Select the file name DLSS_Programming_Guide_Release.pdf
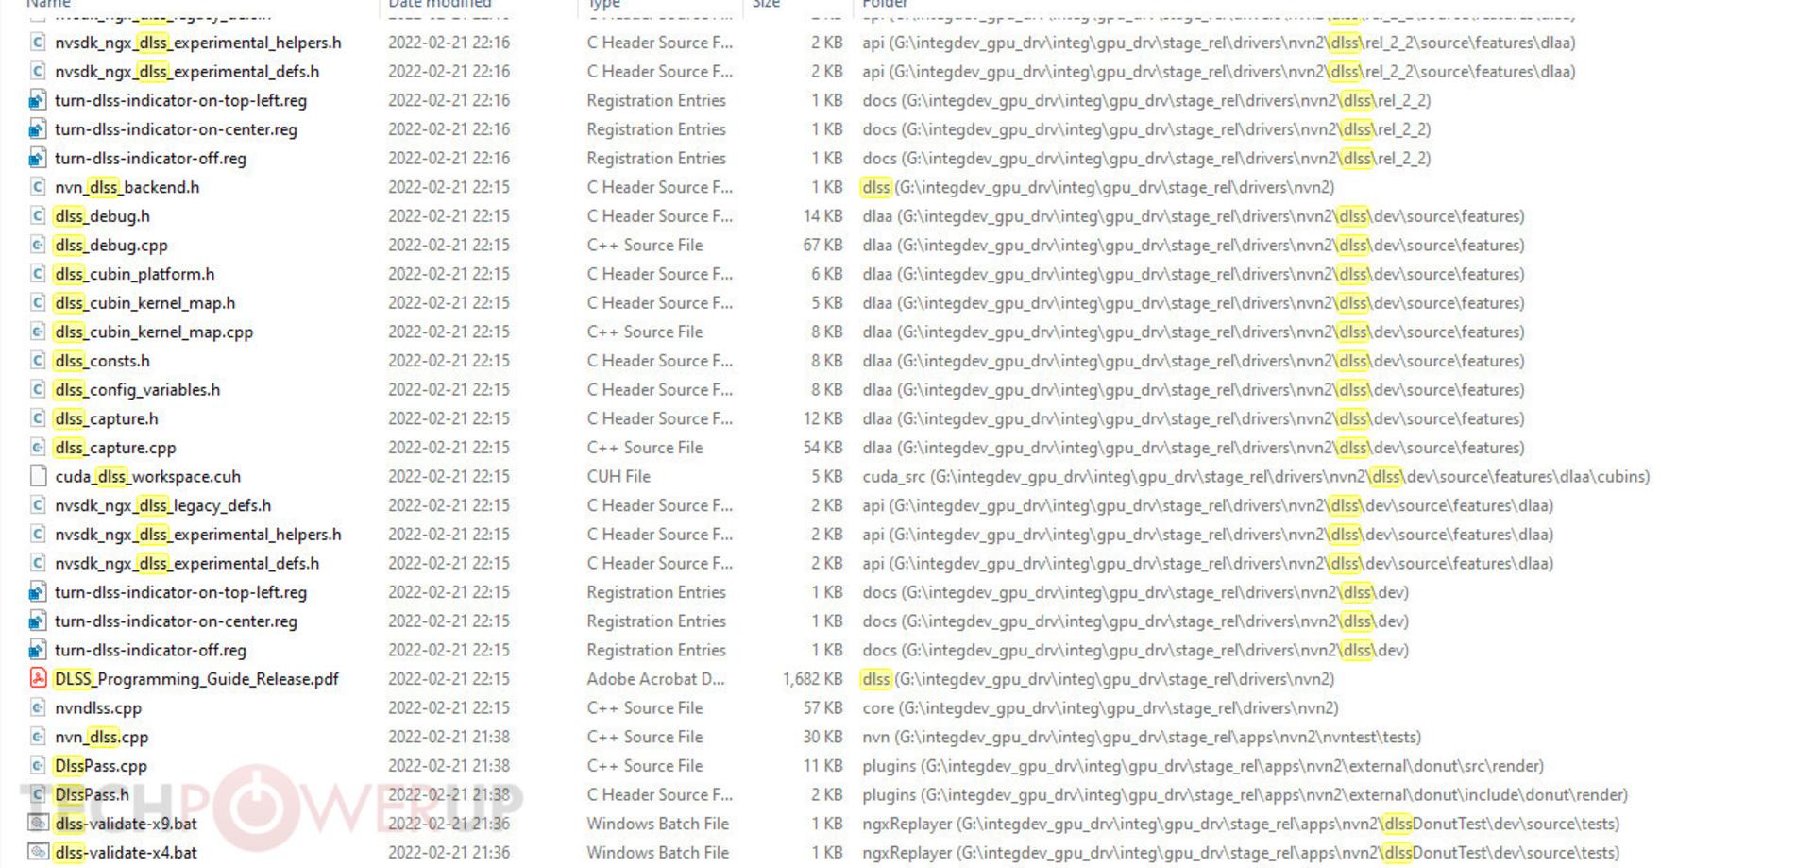Screen dimensions: 1813x868 pos(196,678)
